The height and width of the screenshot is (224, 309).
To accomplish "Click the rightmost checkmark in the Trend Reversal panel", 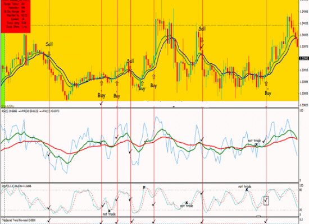I will 266,221.
